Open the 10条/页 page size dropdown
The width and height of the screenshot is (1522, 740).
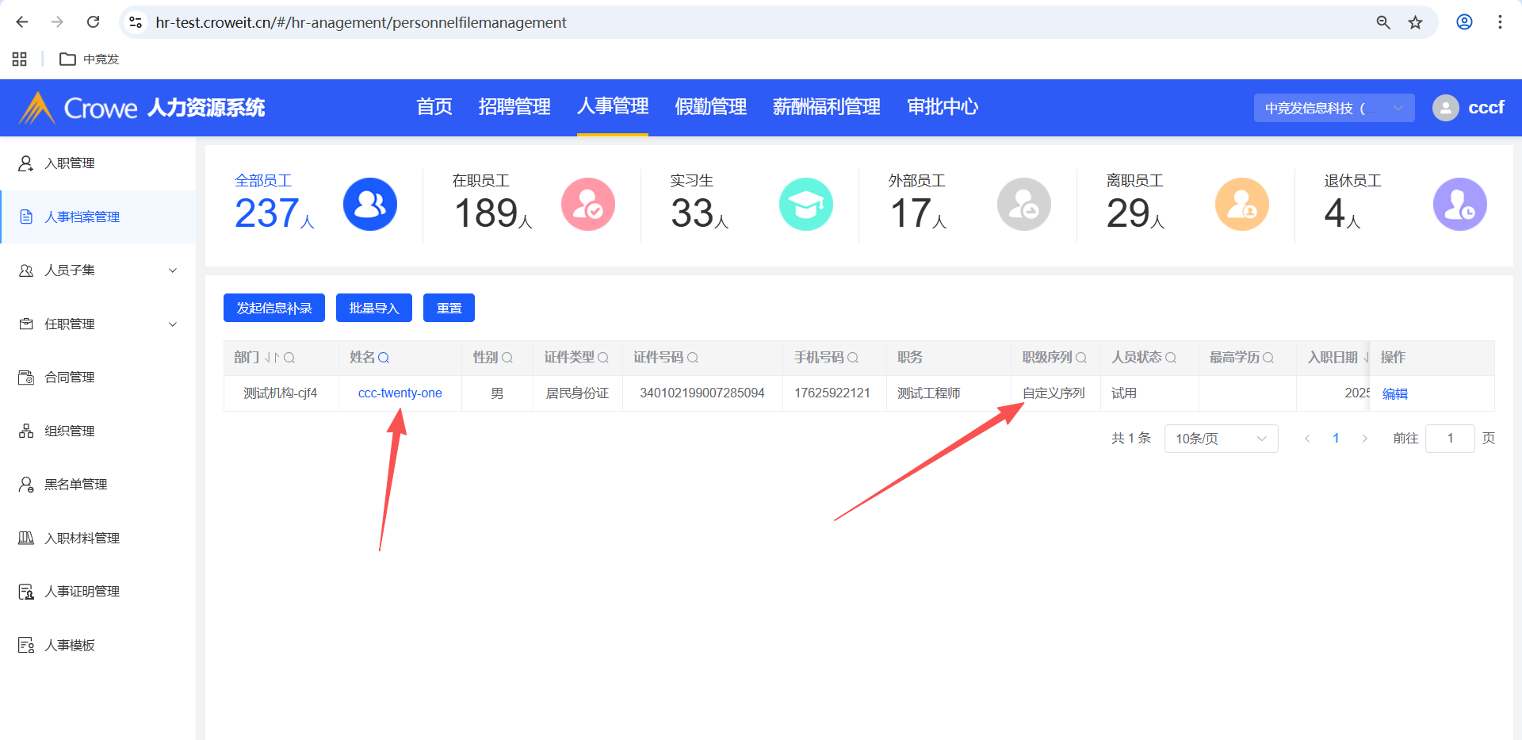[1221, 439]
